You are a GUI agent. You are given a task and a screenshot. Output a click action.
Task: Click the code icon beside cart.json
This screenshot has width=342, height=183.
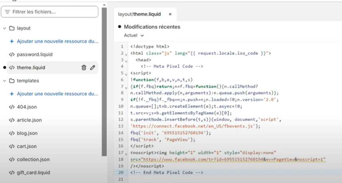(12, 146)
